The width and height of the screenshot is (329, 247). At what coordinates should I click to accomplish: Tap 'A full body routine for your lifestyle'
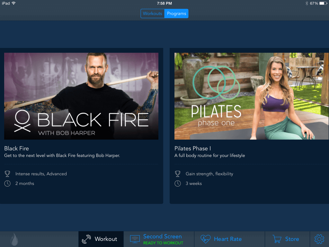pyautogui.click(x=209, y=155)
